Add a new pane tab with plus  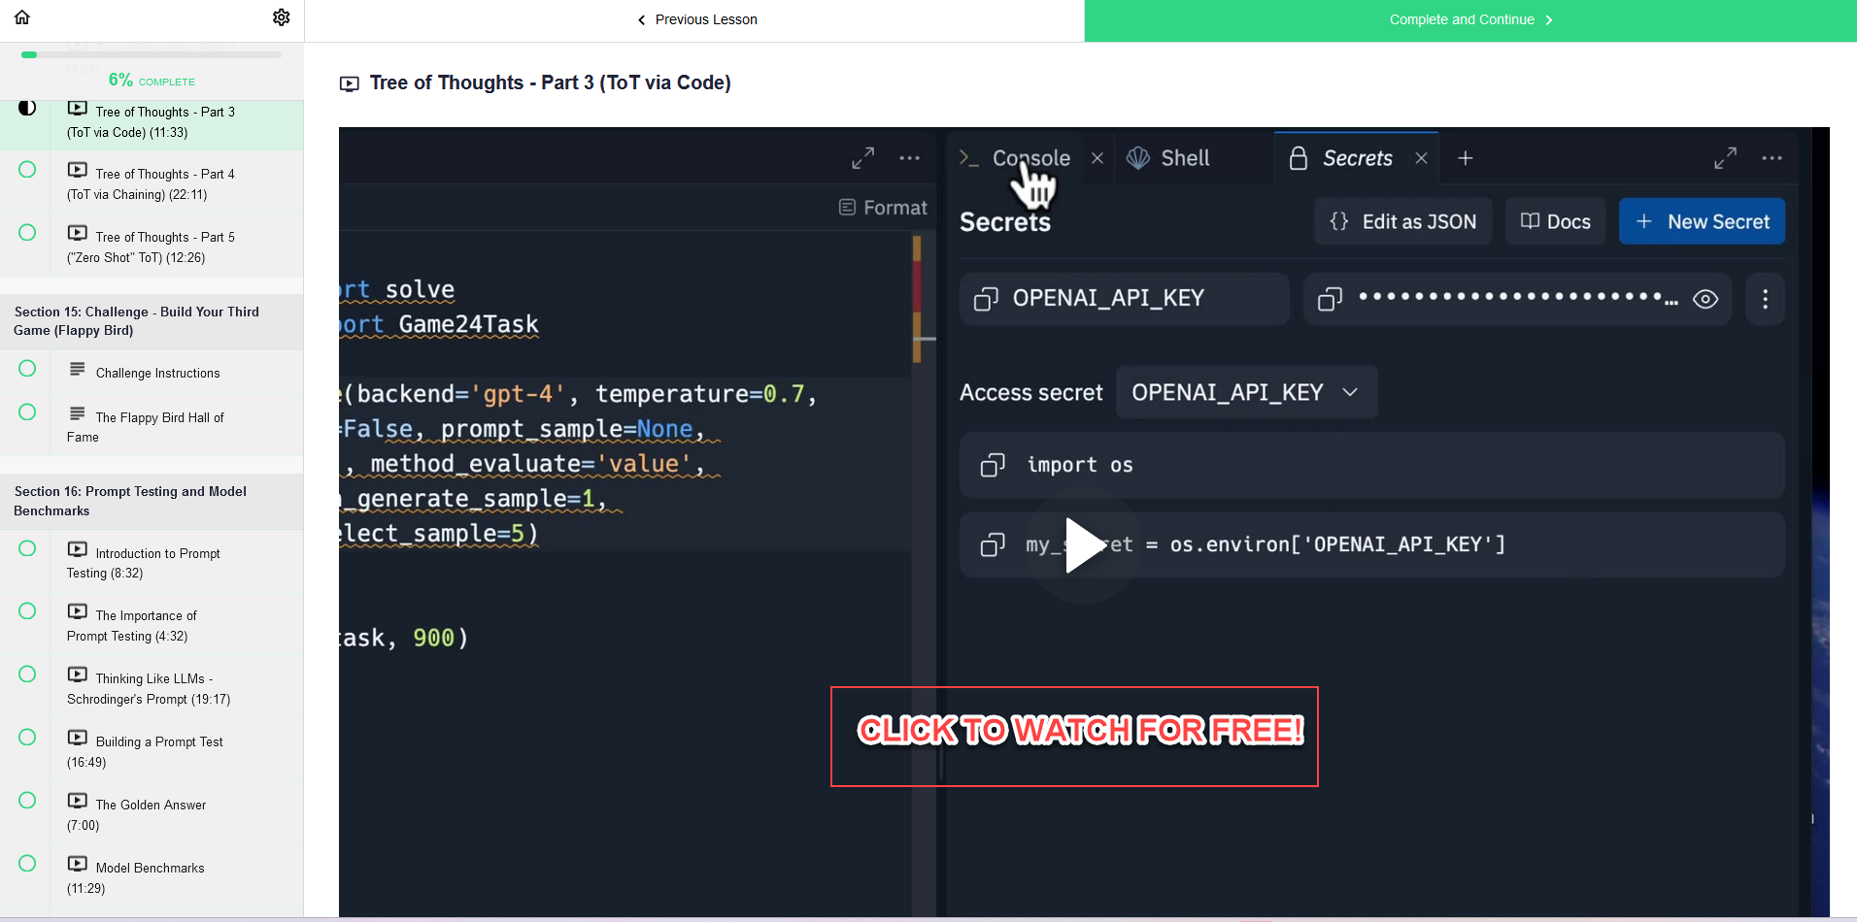[1466, 158]
